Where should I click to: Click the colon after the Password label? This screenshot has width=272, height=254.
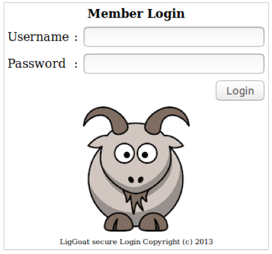[x=76, y=65]
